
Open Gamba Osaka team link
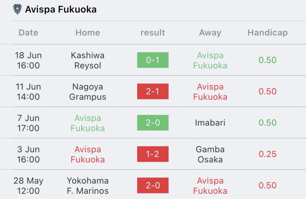pos(210,154)
